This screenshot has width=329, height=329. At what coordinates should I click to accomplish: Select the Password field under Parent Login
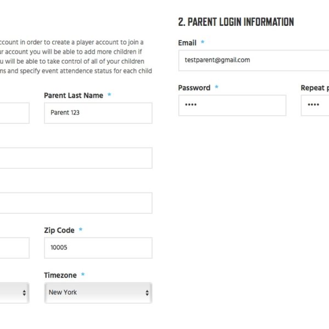(x=232, y=105)
